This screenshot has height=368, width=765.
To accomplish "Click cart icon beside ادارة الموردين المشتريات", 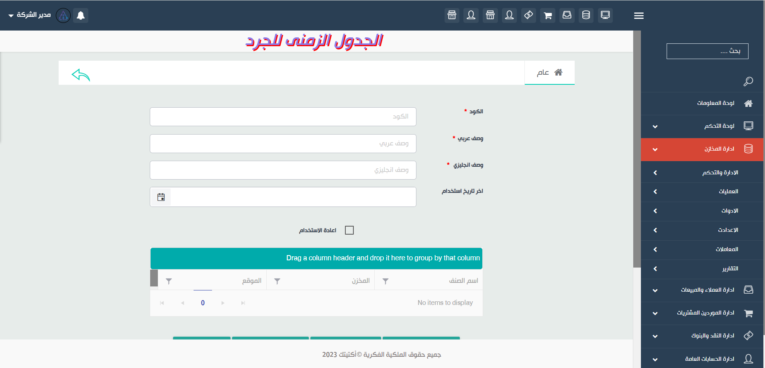I will [748, 313].
